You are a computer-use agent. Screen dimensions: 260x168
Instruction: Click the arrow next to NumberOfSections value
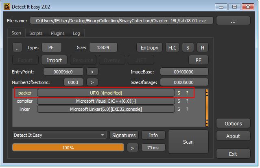pos(92,82)
